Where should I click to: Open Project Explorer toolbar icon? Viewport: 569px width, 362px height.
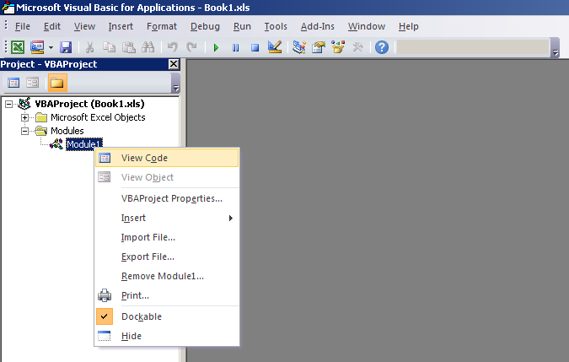pyautogui.click(x=299, y=47)
